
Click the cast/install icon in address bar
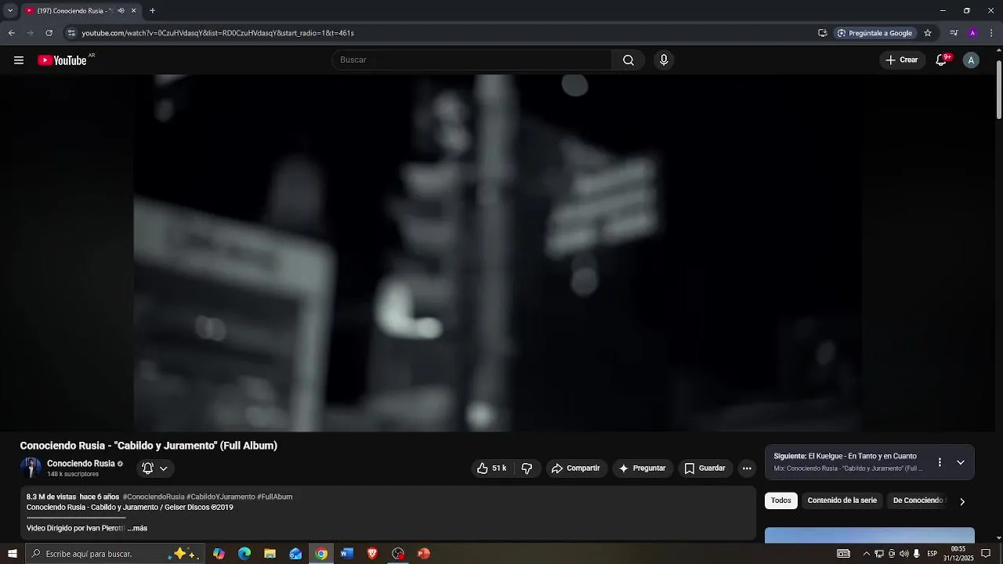pos(822,33)
